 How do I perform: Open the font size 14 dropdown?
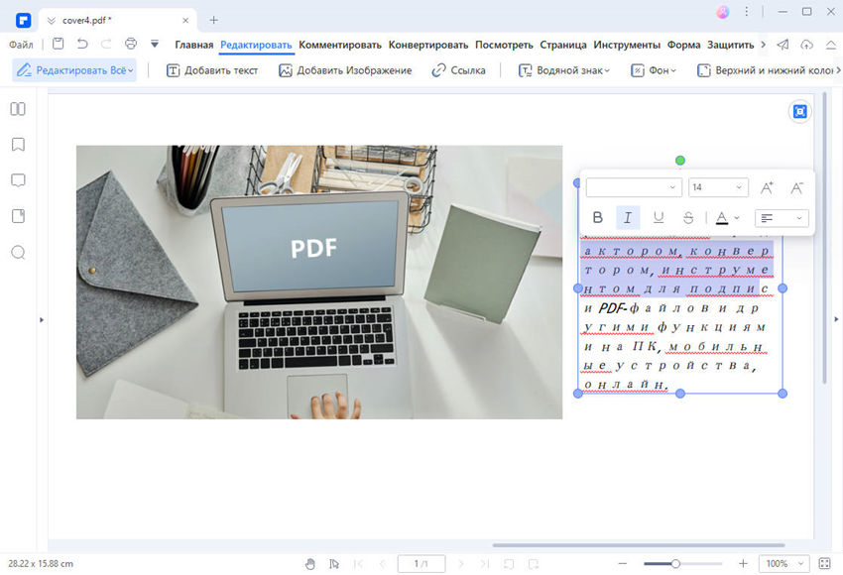[x=718, y=187]
